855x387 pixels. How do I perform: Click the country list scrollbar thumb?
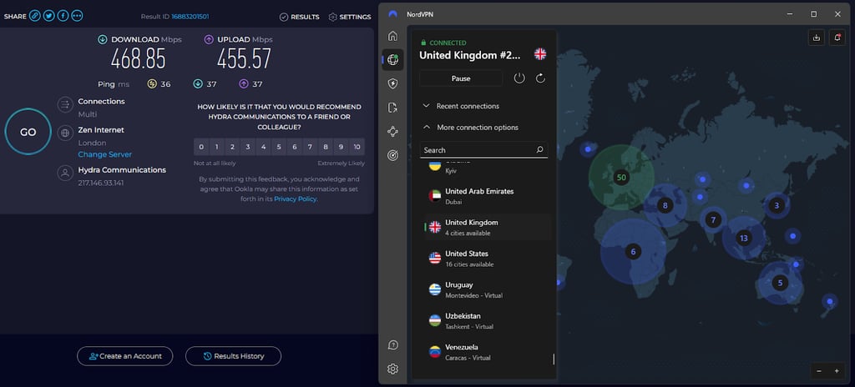(554, 359)
